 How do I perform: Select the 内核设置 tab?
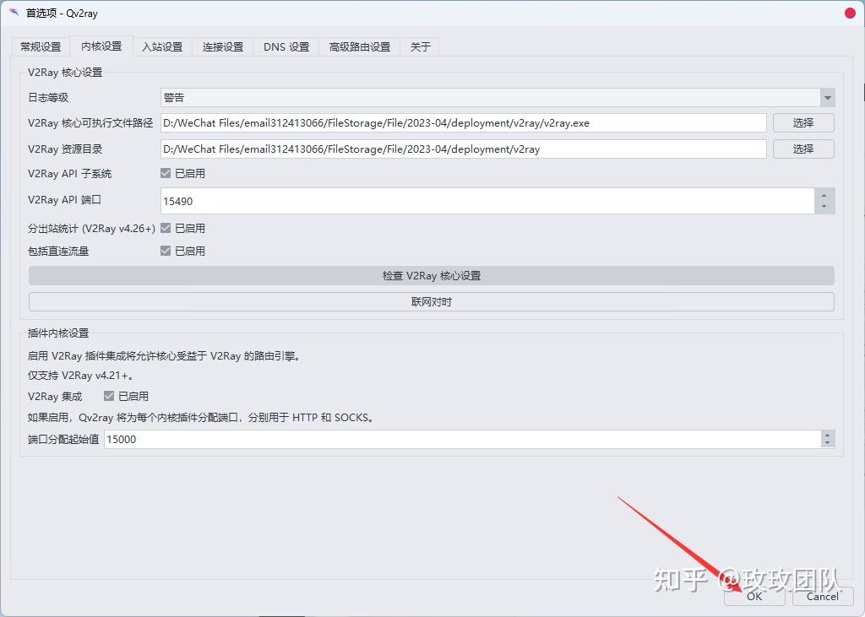coord(101,46)
